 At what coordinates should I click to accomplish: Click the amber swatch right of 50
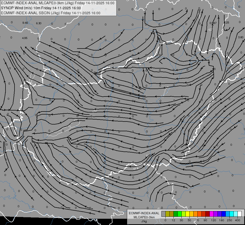191,214
